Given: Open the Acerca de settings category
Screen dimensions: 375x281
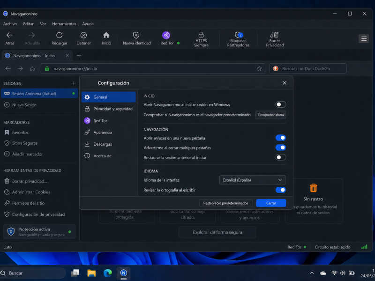Looking at the screenshot, I should (109, 156).
